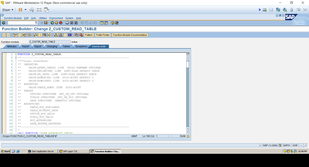Screen dimensions: 309x167
Task: Click the Print icon in SAP toolbar
Action: coord(67,23)
